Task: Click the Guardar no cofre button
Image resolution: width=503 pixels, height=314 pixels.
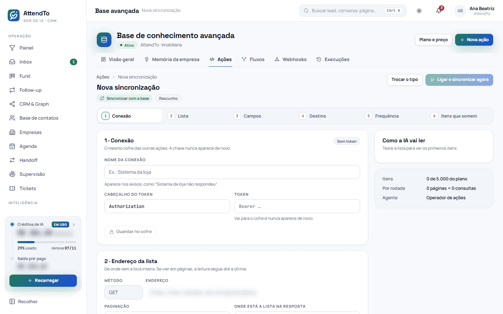Action: (x=130, y=232)
